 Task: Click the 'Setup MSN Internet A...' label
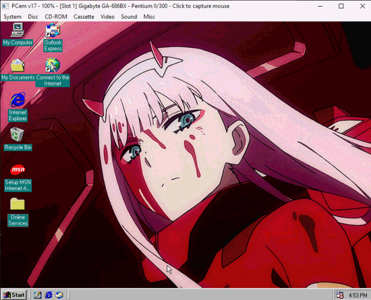(18, 185)
